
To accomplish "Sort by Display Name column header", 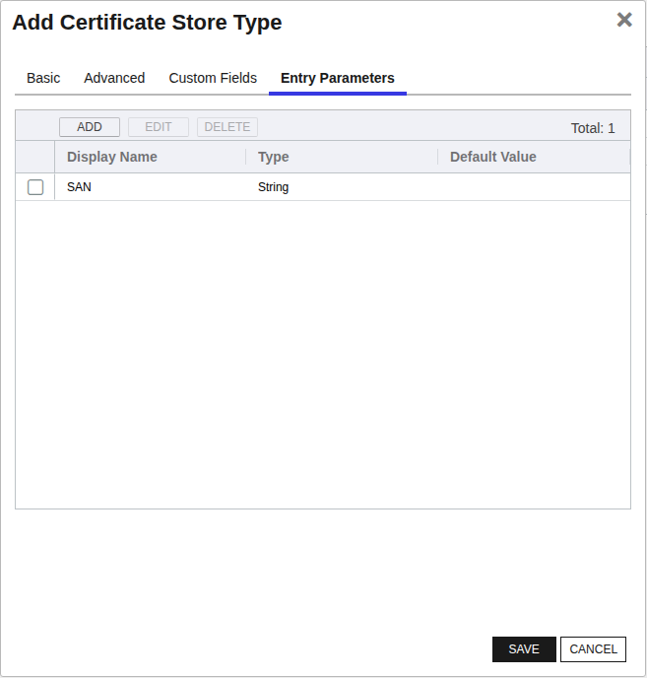I will pyautogui.click(x=112, y=157).
